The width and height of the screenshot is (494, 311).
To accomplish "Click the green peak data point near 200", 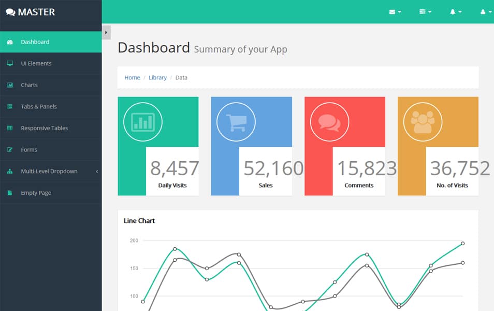I will point(462,242).
